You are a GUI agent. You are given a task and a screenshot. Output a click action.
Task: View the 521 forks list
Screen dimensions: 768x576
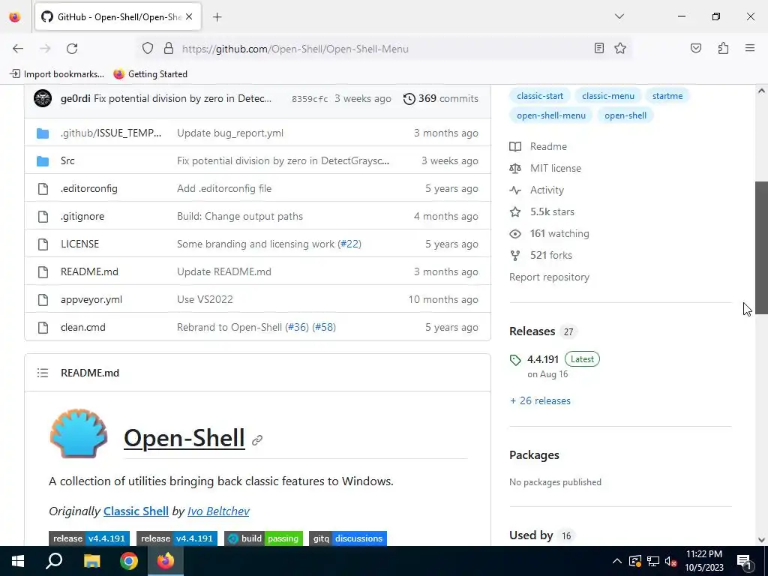541,255
